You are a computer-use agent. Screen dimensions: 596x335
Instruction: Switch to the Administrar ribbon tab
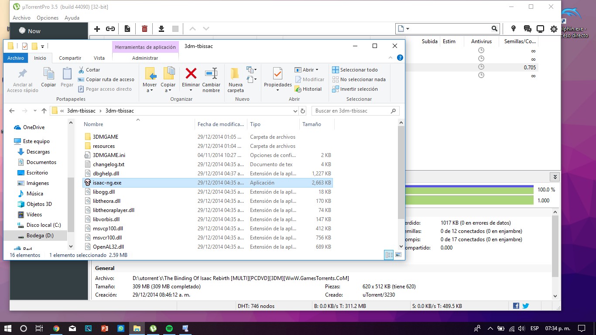[145, 58]
